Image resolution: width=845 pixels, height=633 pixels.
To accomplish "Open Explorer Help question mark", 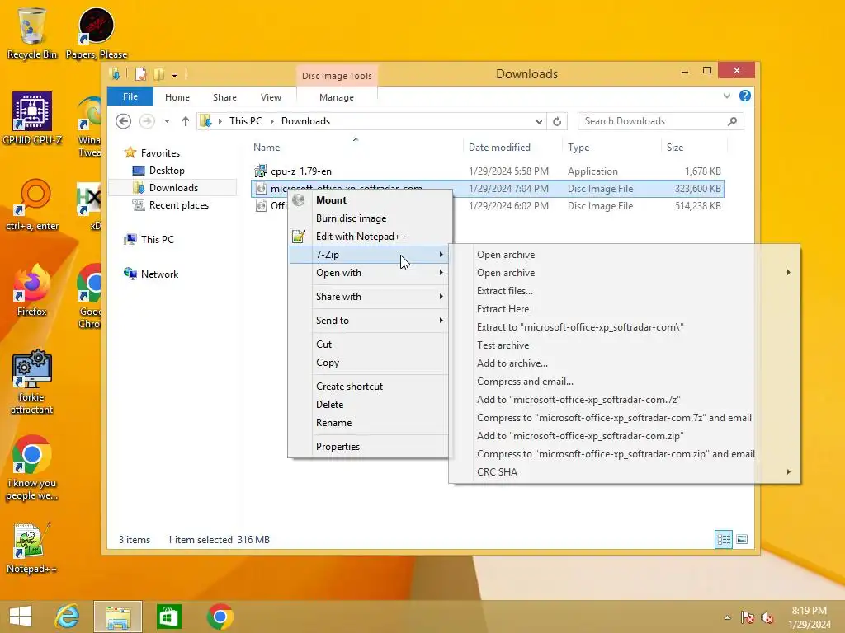I will [745, 96].
